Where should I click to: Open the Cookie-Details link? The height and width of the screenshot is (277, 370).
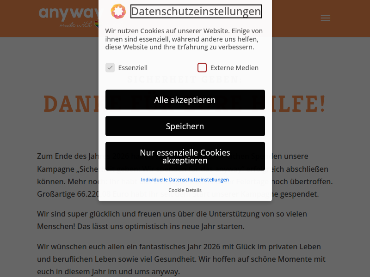185,190
